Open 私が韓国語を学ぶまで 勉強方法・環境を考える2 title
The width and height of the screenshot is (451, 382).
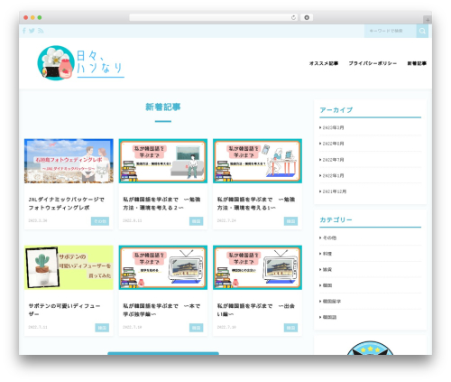pyautogui.click(x=161, y=203)
